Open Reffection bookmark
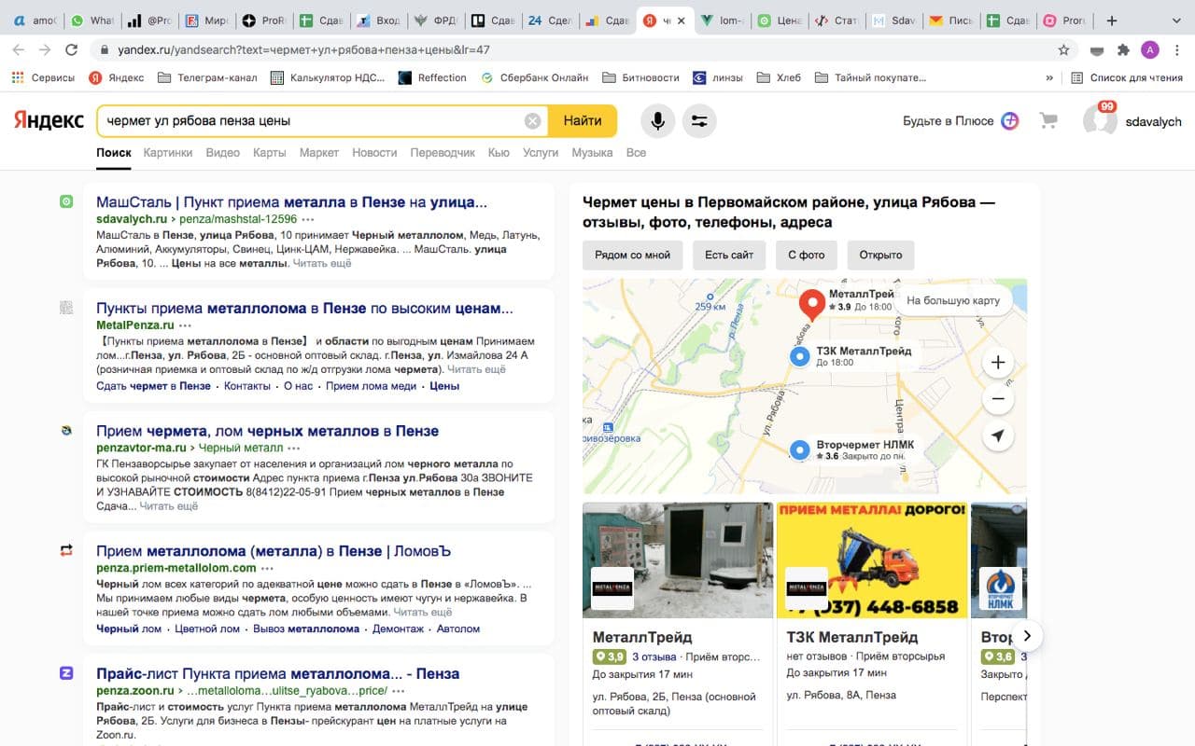 432,77
